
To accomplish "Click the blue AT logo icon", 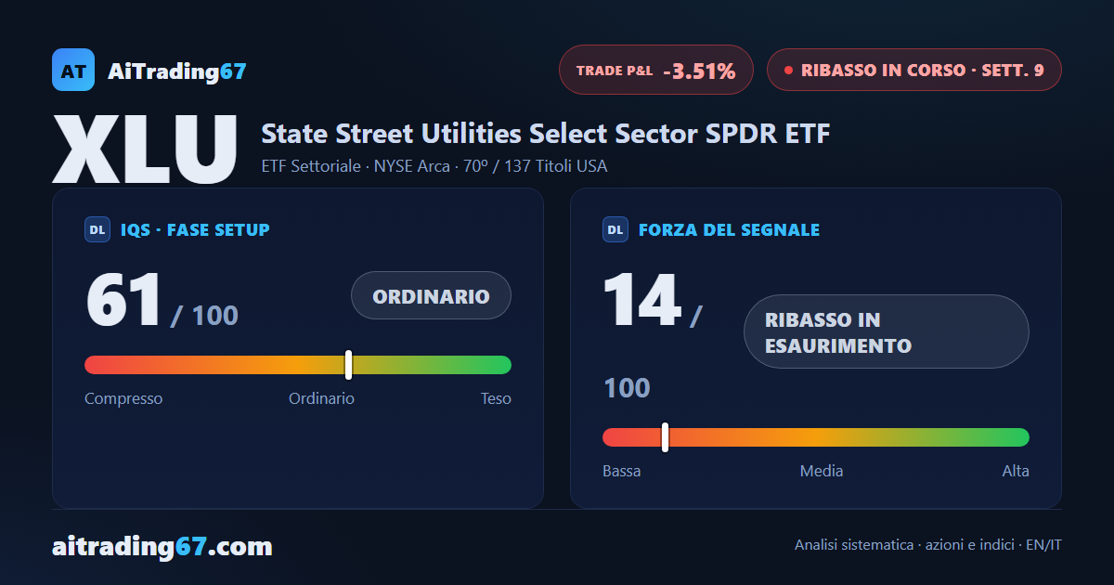I will [73, 70].
